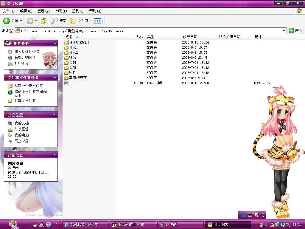This screenshot has width=305, height=229.
Task: Switch to CLANNAD - 记事本 taskbar window
Action: tap(85, 225)
